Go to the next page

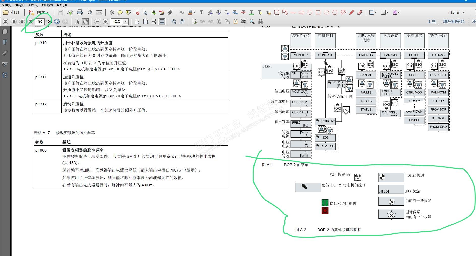pyautogui.click(x=22, y=22)
